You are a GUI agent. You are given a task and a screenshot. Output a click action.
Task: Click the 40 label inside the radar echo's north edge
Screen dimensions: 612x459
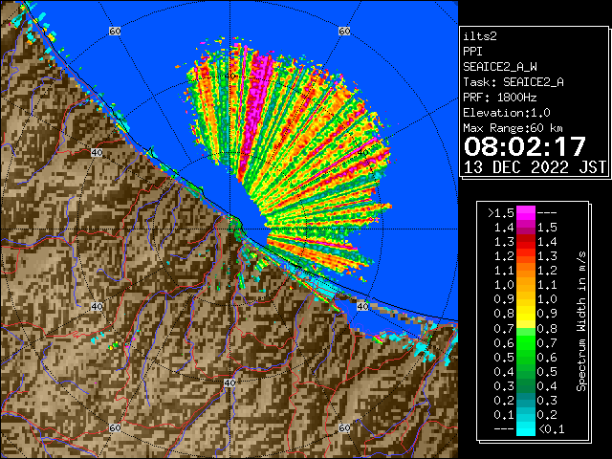point(230,76)
